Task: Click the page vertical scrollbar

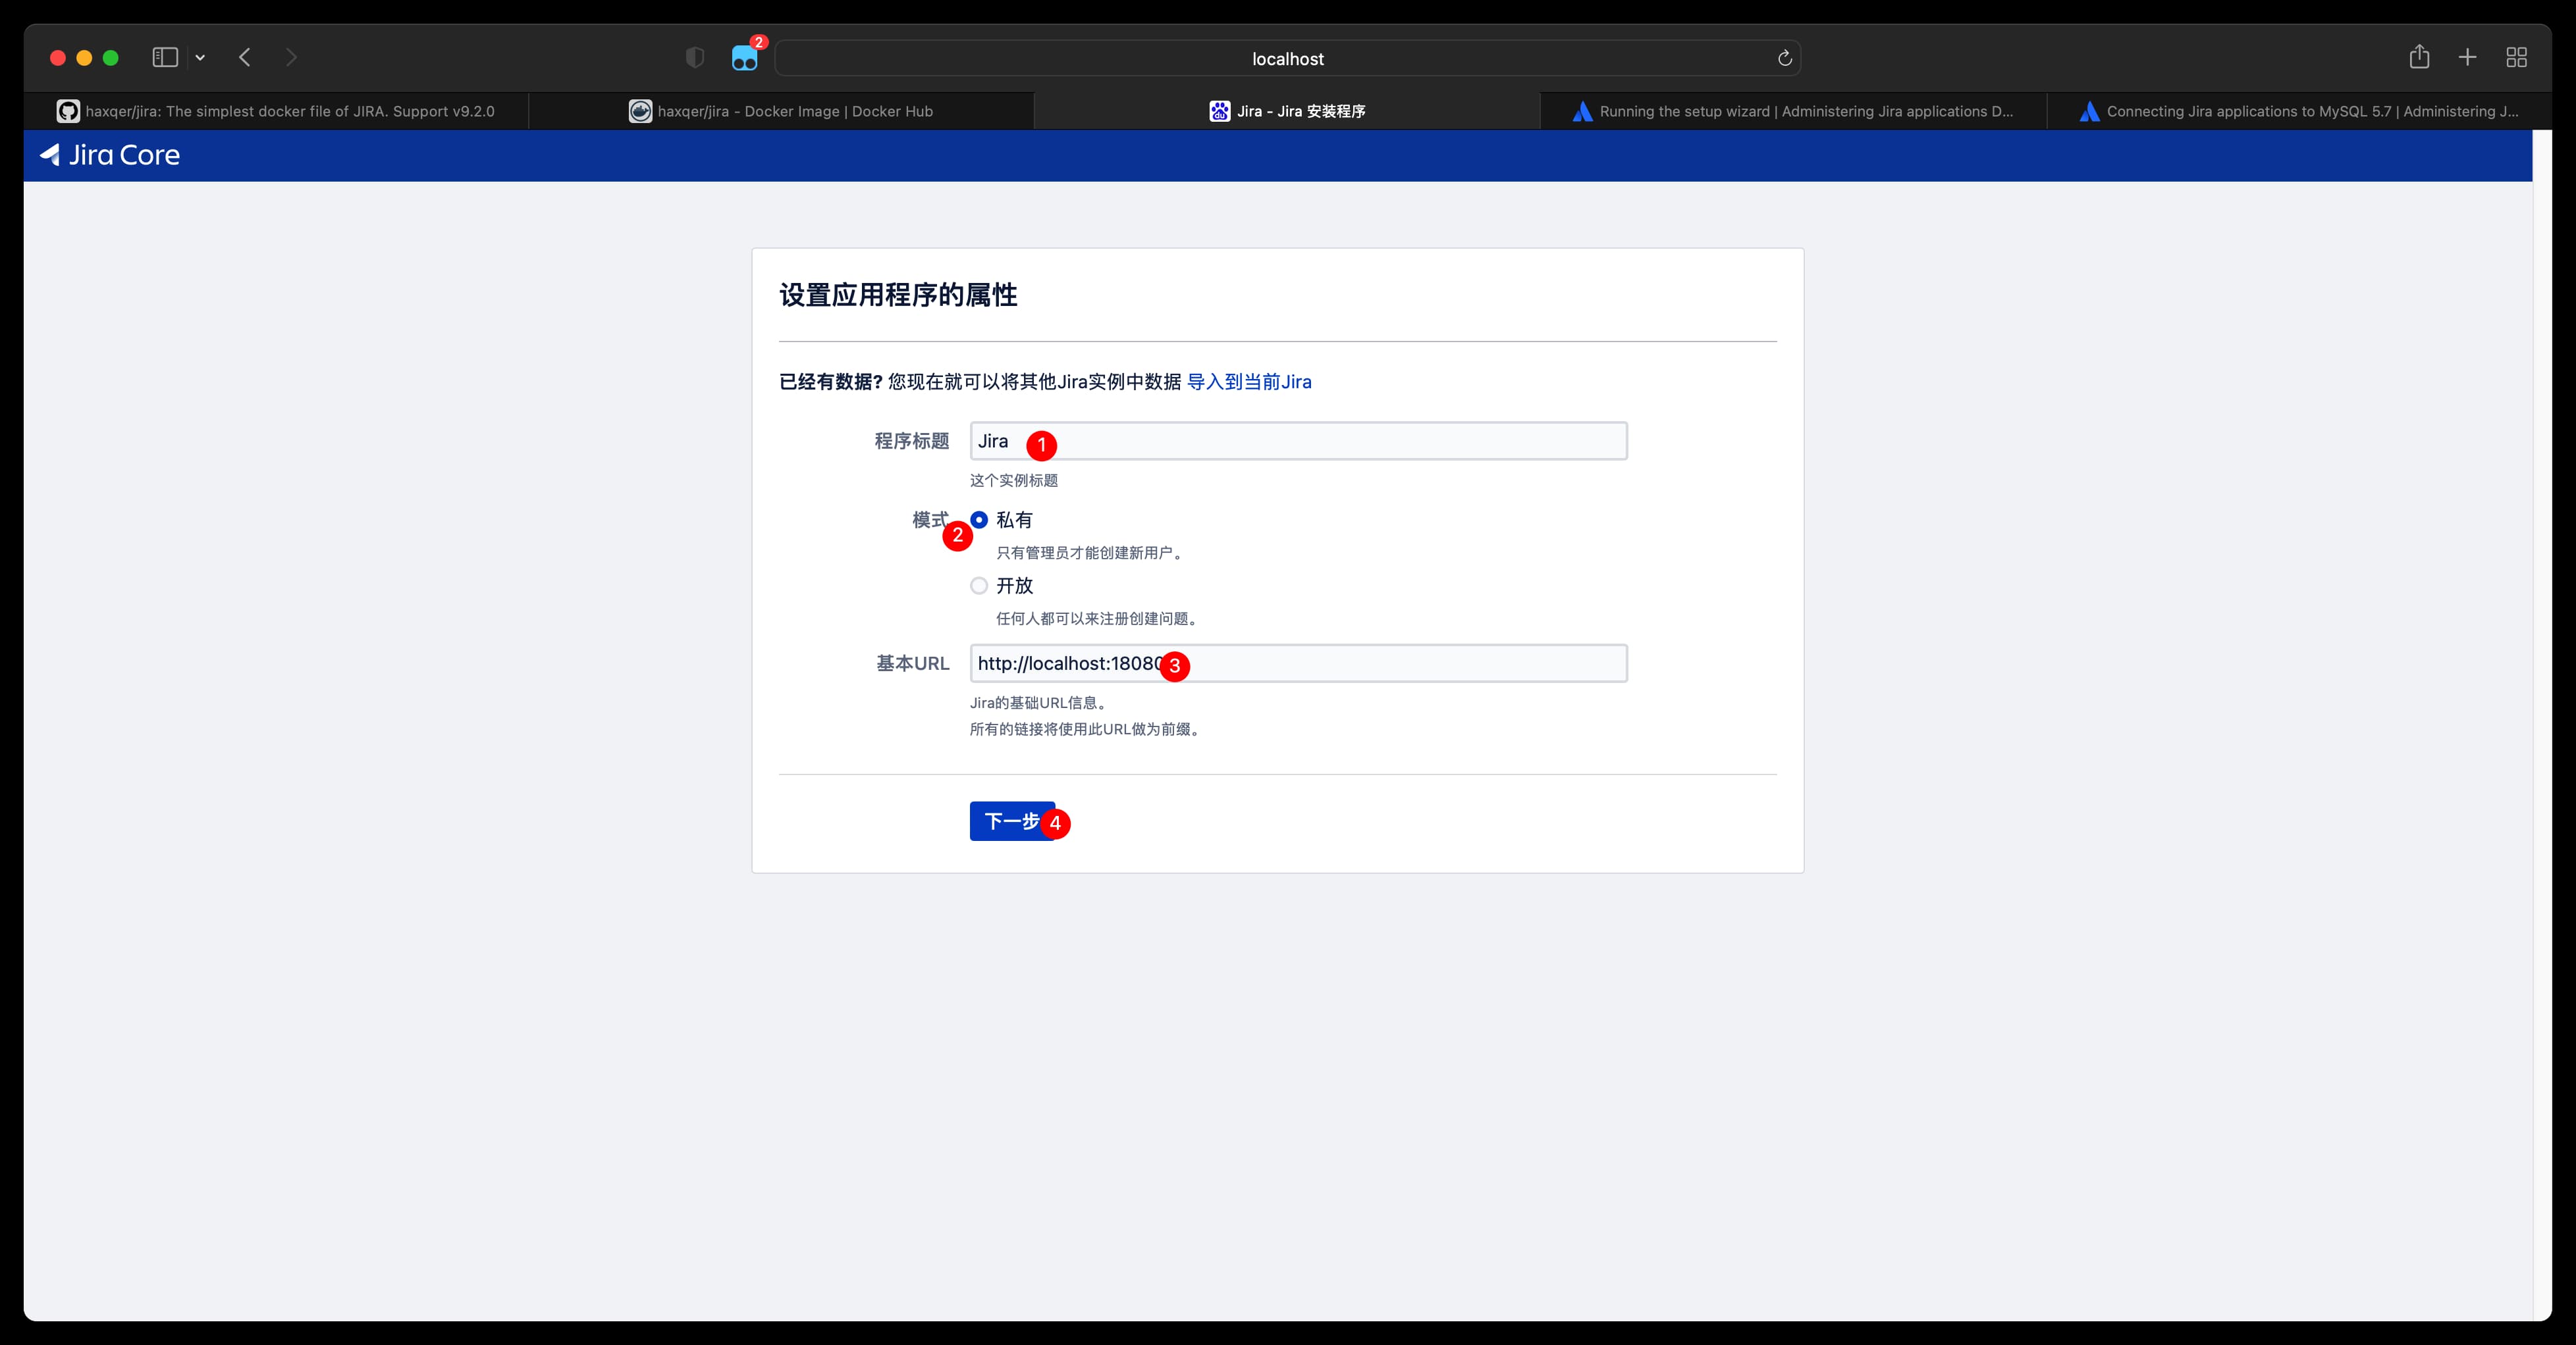Action: 2542,724
